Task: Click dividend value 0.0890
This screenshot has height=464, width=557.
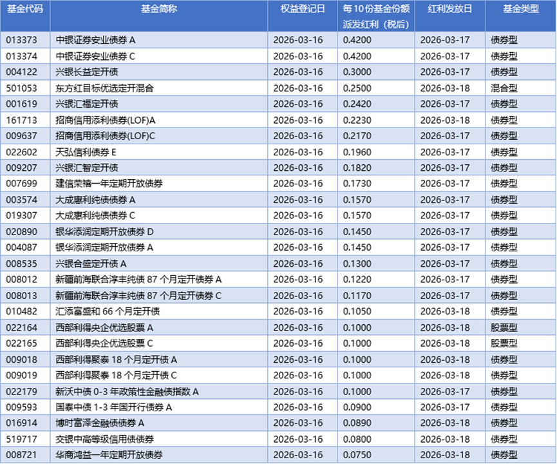Action: coord(357,423)
